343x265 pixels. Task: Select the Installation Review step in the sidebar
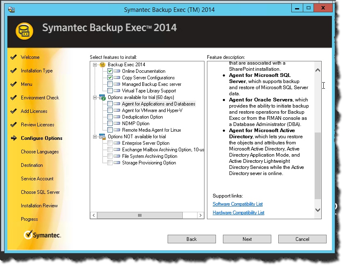[39, 206]
